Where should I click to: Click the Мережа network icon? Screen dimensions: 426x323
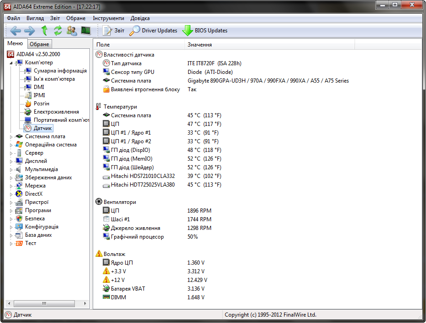point(19,186)
